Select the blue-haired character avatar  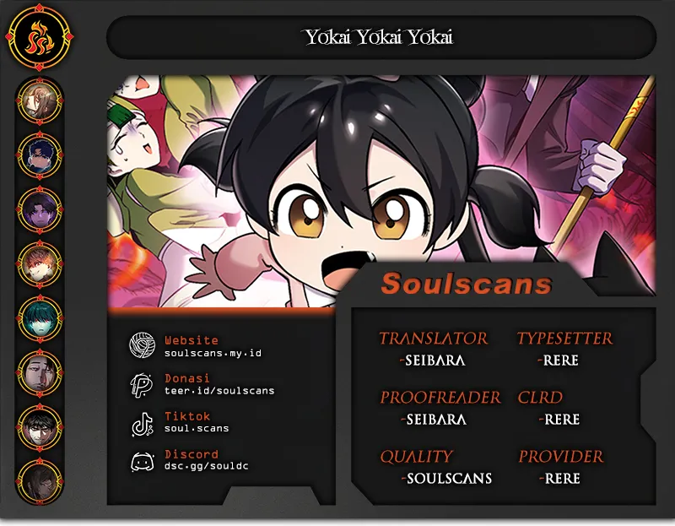point(40,155)
